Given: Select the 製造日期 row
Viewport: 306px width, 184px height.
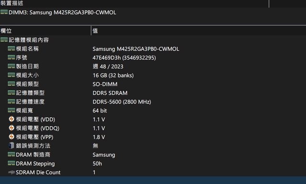Looking at the screenshot, I should [153, 66].
